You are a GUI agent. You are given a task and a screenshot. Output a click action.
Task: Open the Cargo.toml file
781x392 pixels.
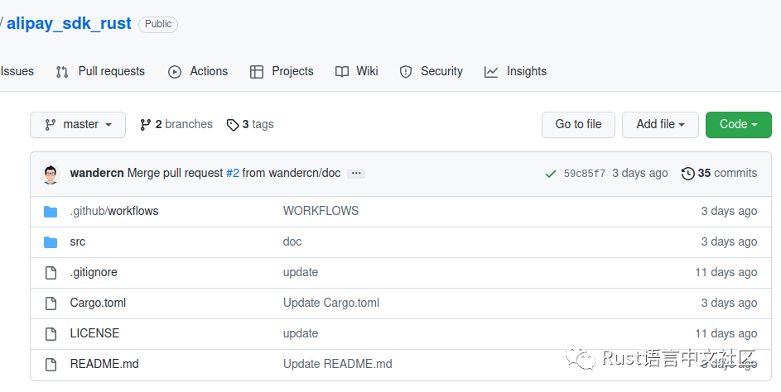(98, 303)
